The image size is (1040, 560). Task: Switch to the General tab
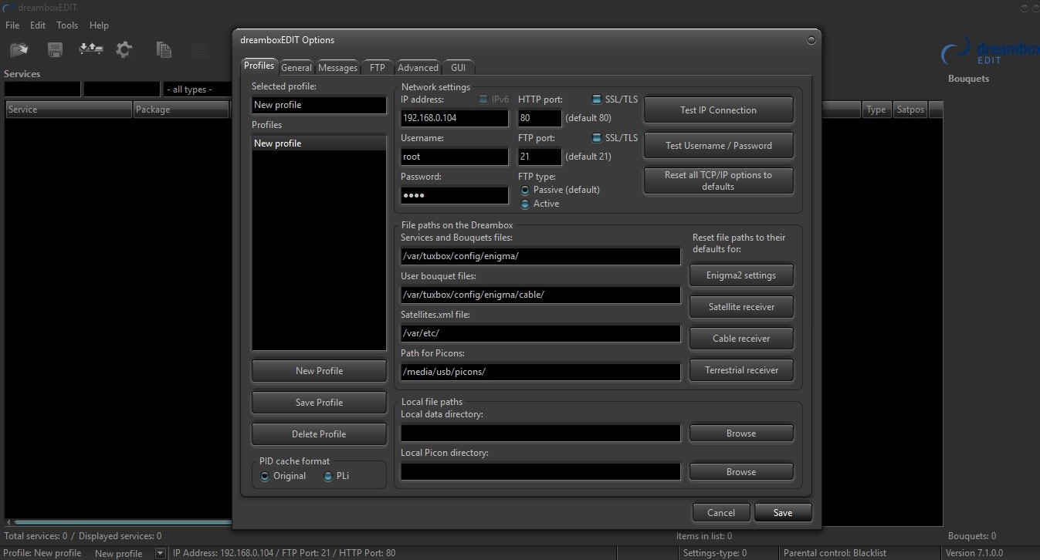(296, 68)
